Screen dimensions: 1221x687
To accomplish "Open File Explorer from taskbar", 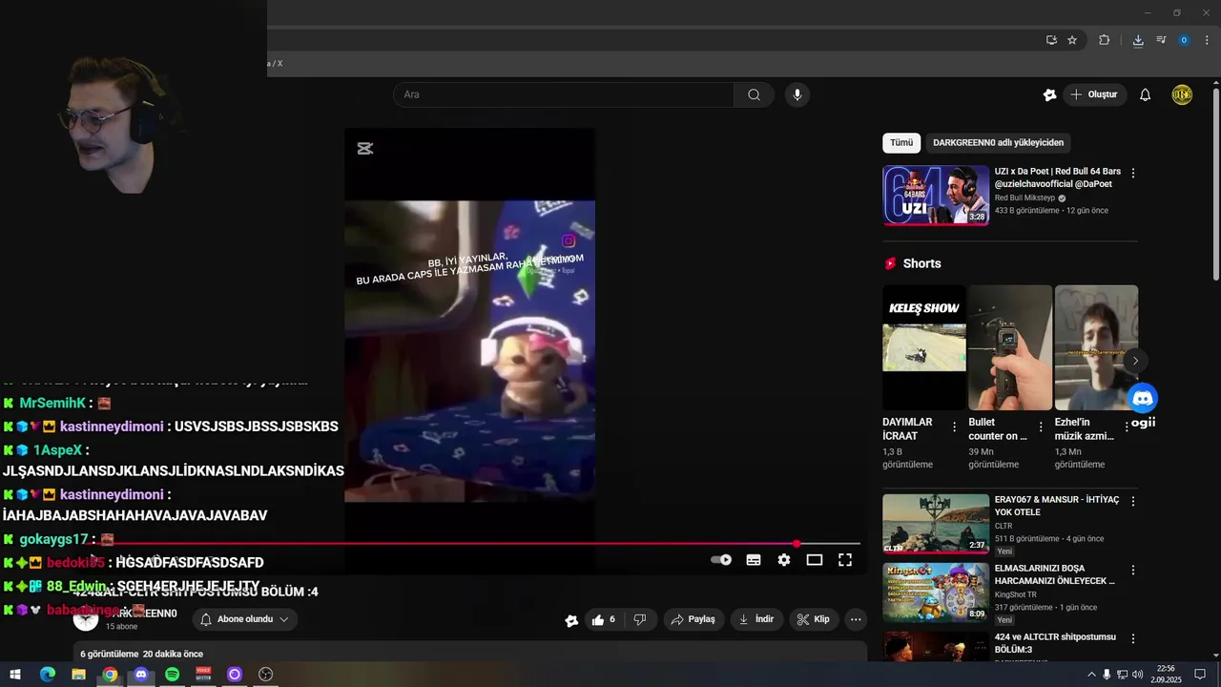I will pos(78,675).
